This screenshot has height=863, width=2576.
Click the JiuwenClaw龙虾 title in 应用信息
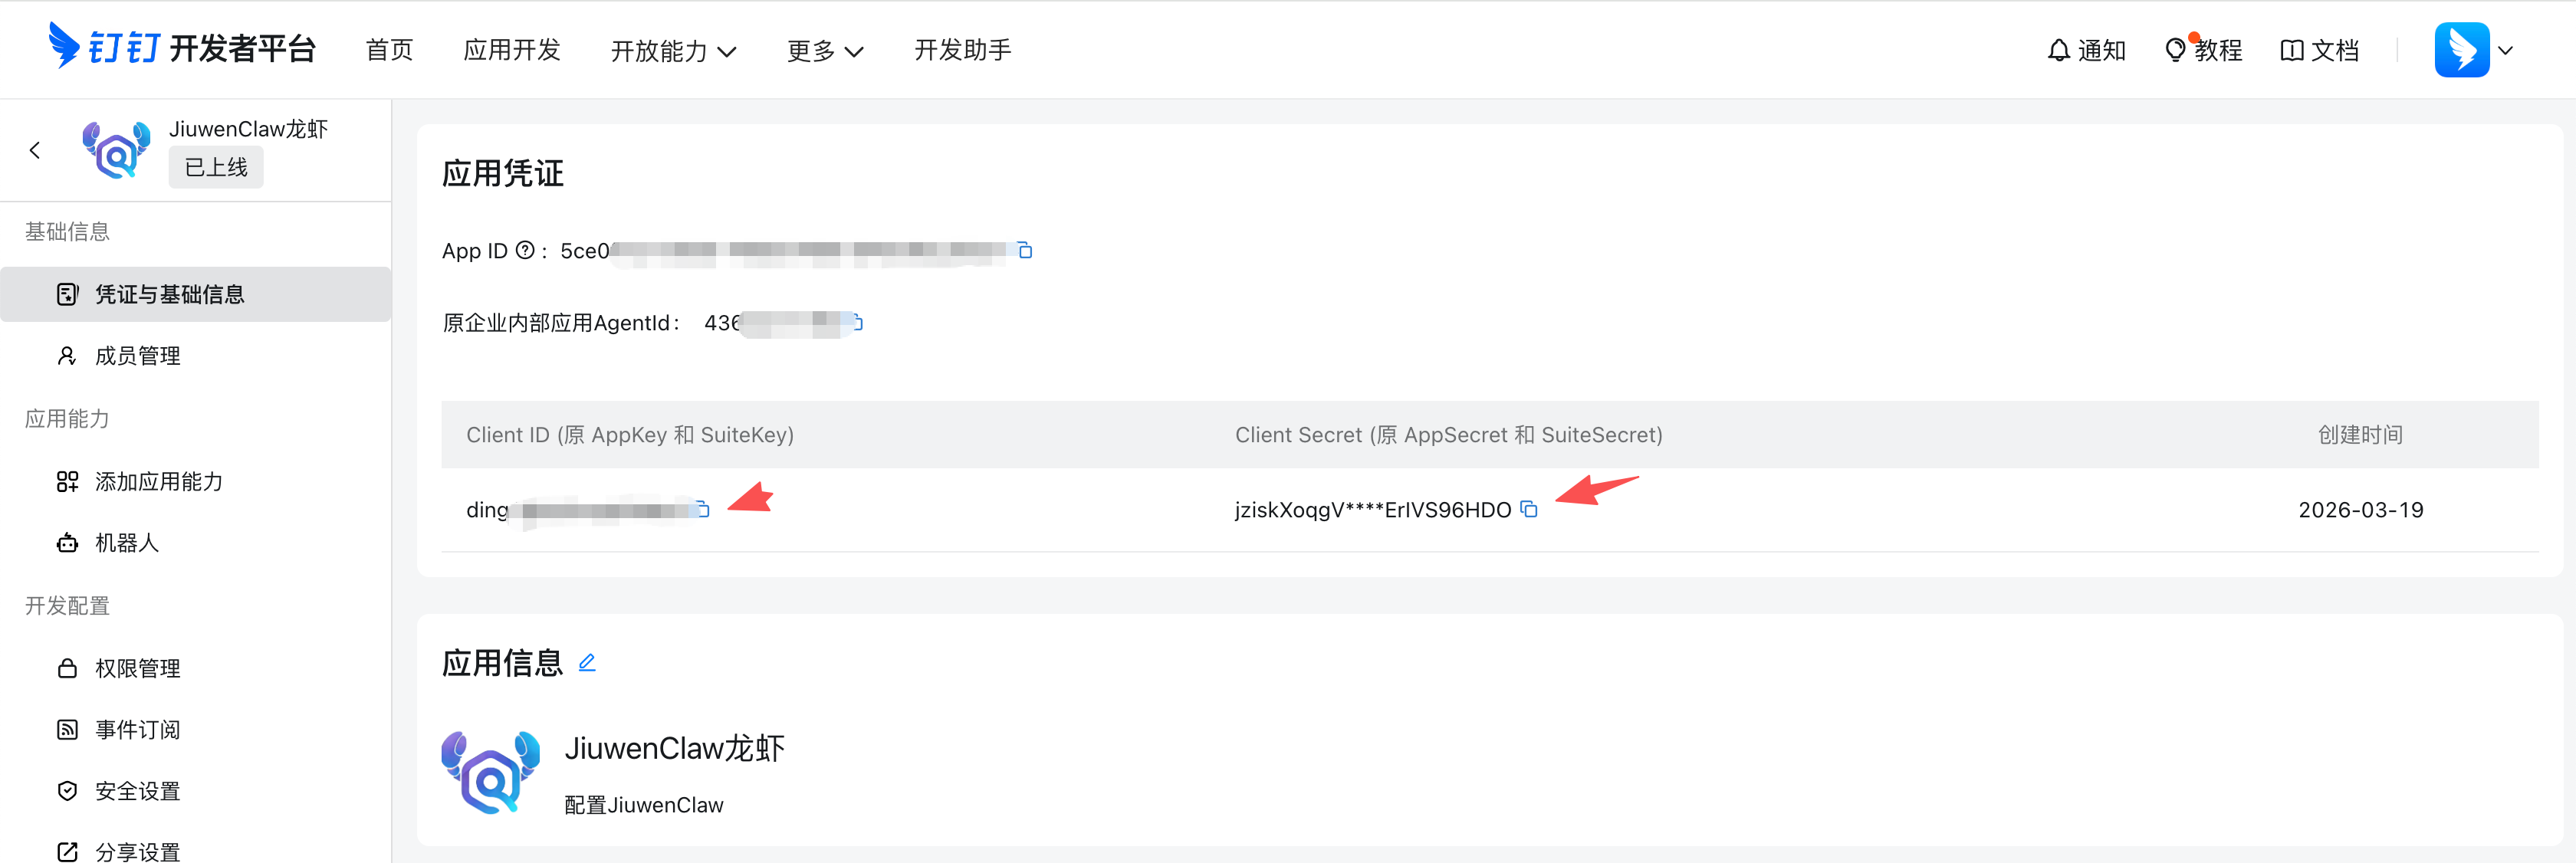tap(675, 748)
